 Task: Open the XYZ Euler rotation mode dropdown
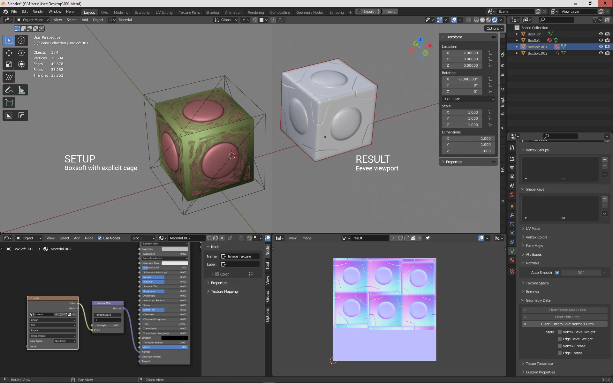click(x=468, y=99)
